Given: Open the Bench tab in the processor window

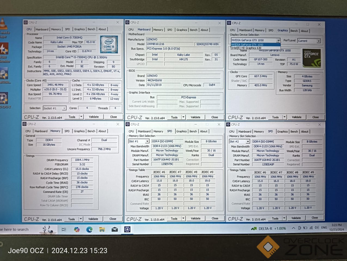Looking at the screenshot, I should point(91,29).
